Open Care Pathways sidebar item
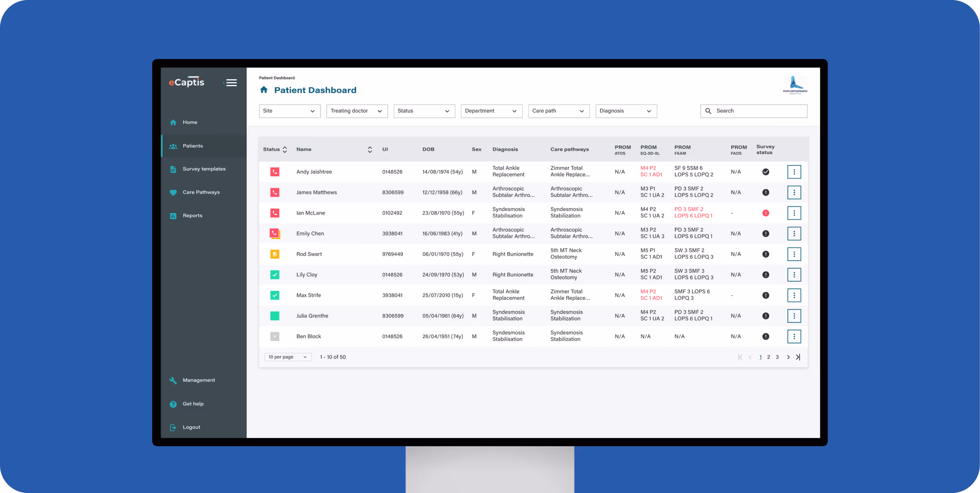The width and height of the screenshot is (980, 493). pyautogui.click(x=201, y=192)
